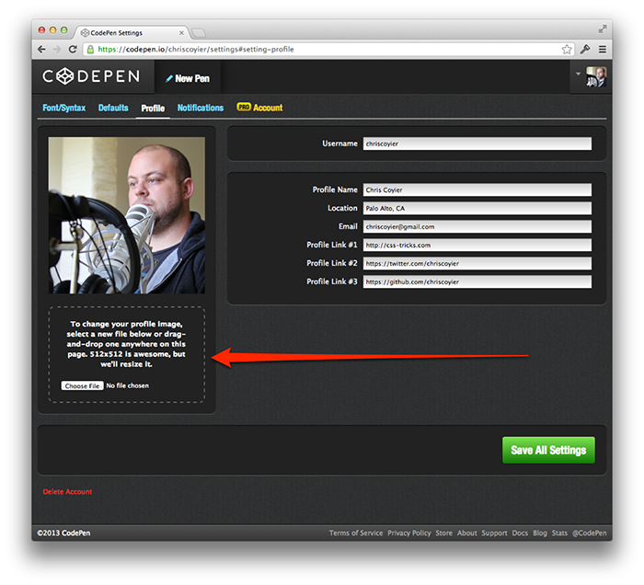Open the Blog footer link
Screen dimensions: 644x585
click(x=540, y=533)
